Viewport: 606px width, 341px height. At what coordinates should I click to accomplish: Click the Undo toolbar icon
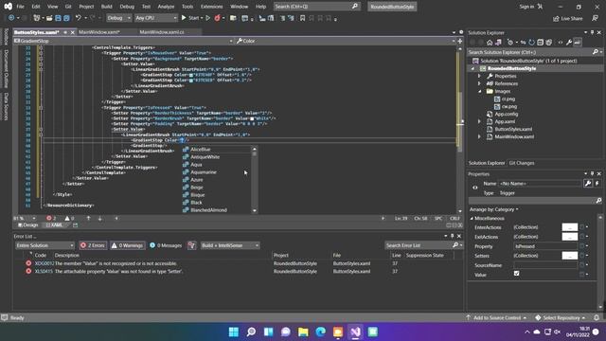(78, 18)
